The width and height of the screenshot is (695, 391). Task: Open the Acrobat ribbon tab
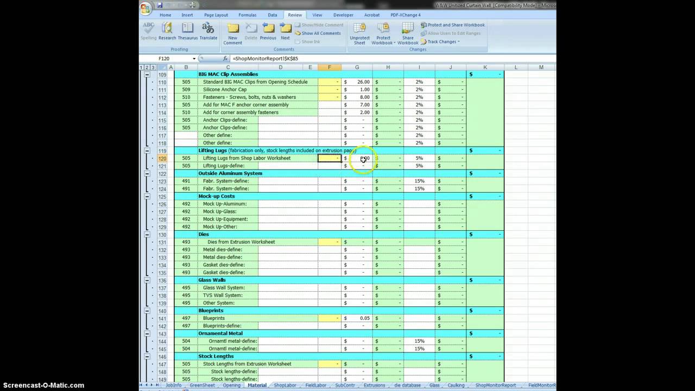(x=372, y=15)
